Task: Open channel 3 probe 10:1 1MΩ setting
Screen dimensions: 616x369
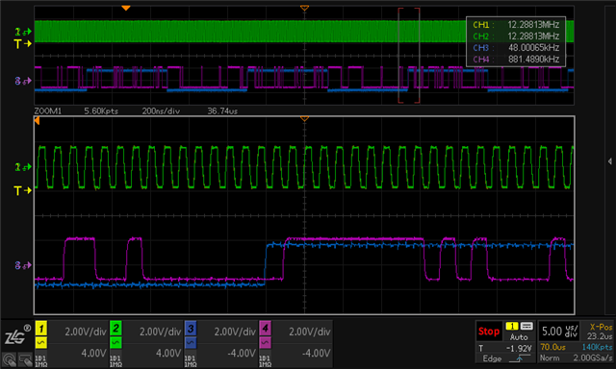Action: [x=191, y=361]
